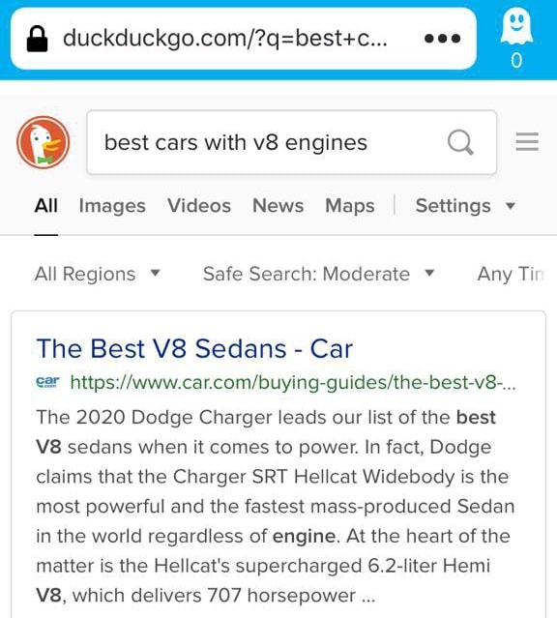The image size is (557, 618).
Task: Click the car.com favicon
Action: [x=47, y=382]
